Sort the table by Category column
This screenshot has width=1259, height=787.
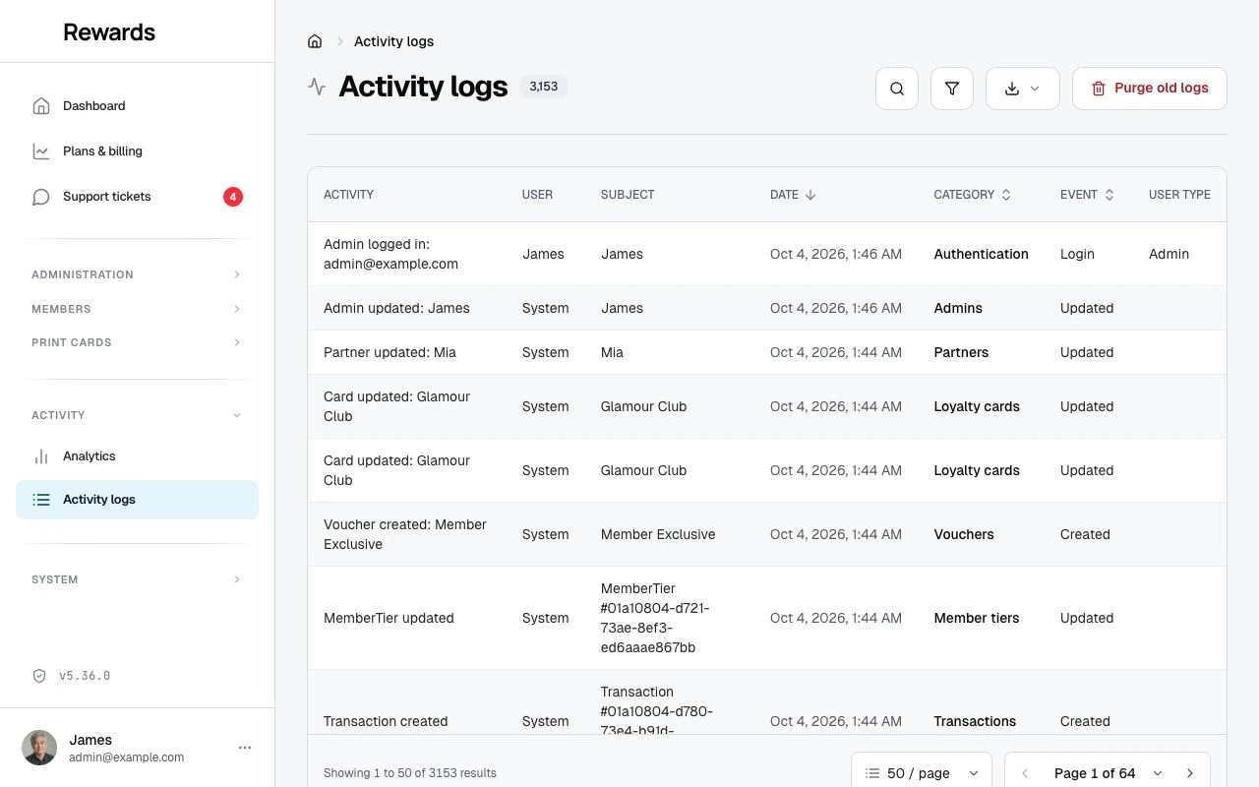point(972,195)
